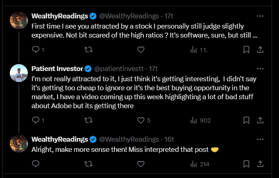
Task: View analytics showing 902 views
Action: pyautogui.click(x=200, y=120)
